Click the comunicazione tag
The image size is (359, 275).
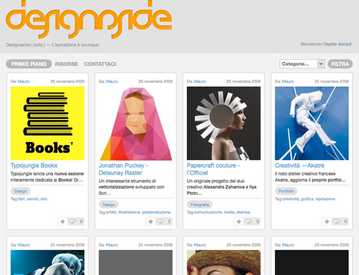(208, 212)
